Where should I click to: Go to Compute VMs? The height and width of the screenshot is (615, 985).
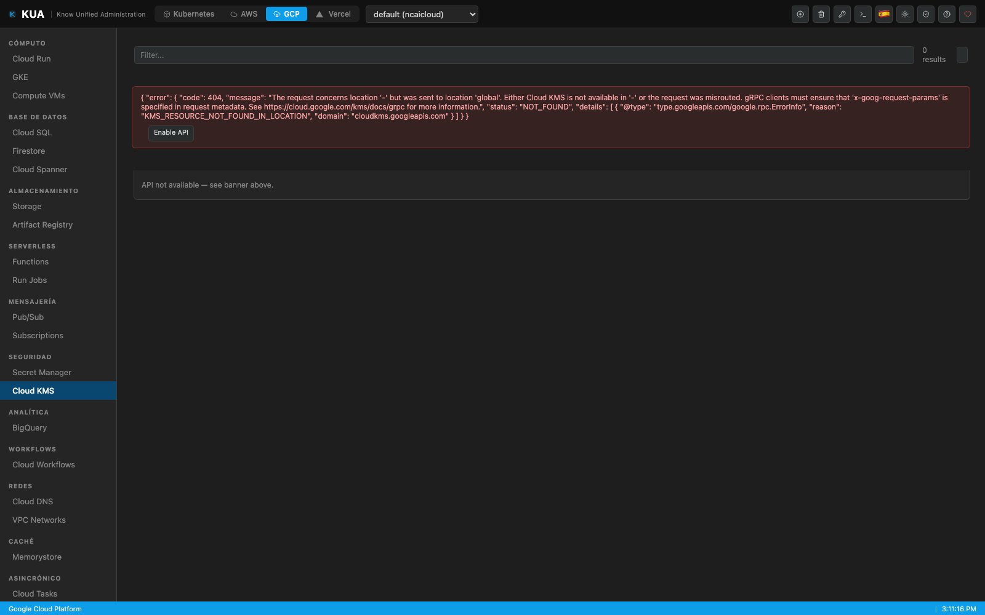tap(58, 96)
